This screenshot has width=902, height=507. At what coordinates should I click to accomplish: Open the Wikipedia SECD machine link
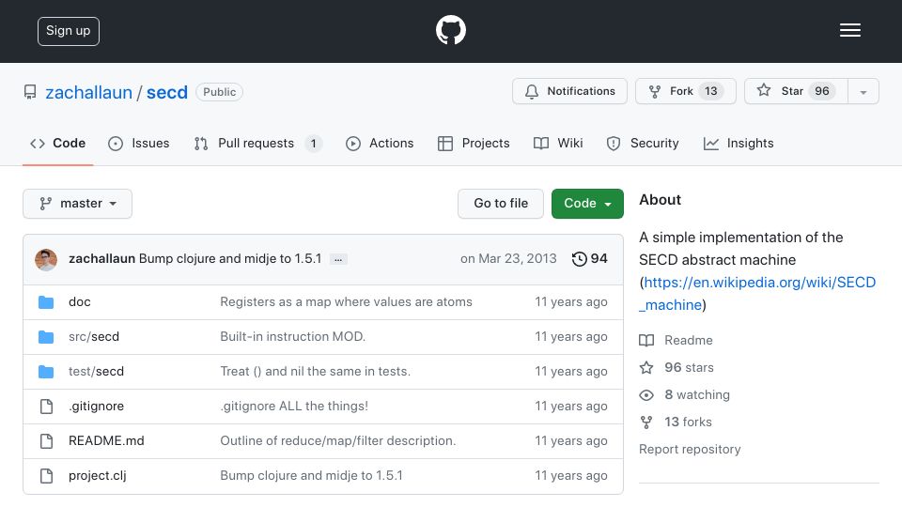click(757, 294)
